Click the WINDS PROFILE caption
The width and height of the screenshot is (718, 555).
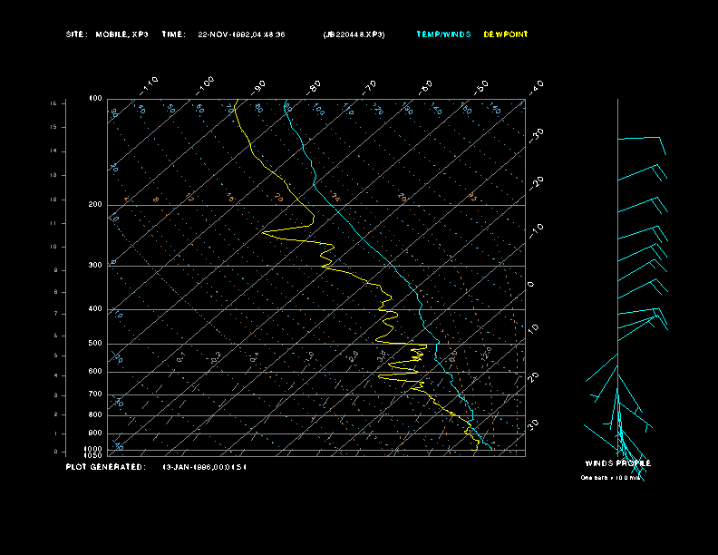click(619, 463)
